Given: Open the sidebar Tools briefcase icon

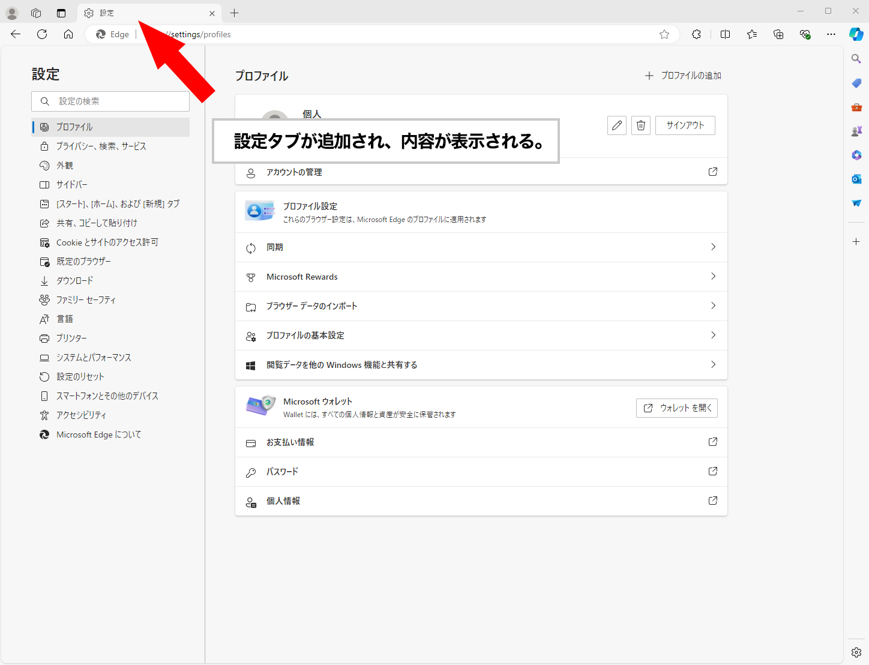Looking at the screenshot, I should coord(856,107).
